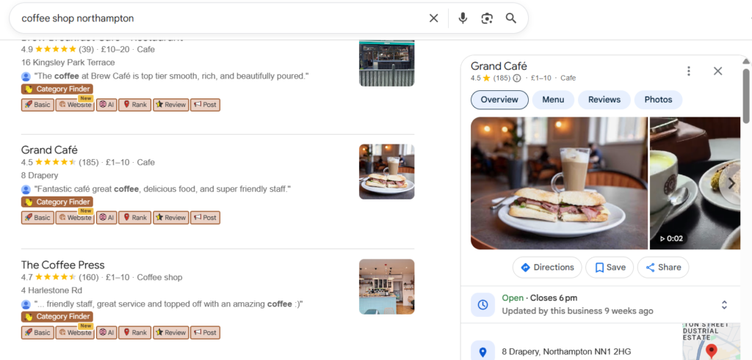752x360 pixels.
Task: Click reviewer avatar beside Brew Café review
Action: 26,76
